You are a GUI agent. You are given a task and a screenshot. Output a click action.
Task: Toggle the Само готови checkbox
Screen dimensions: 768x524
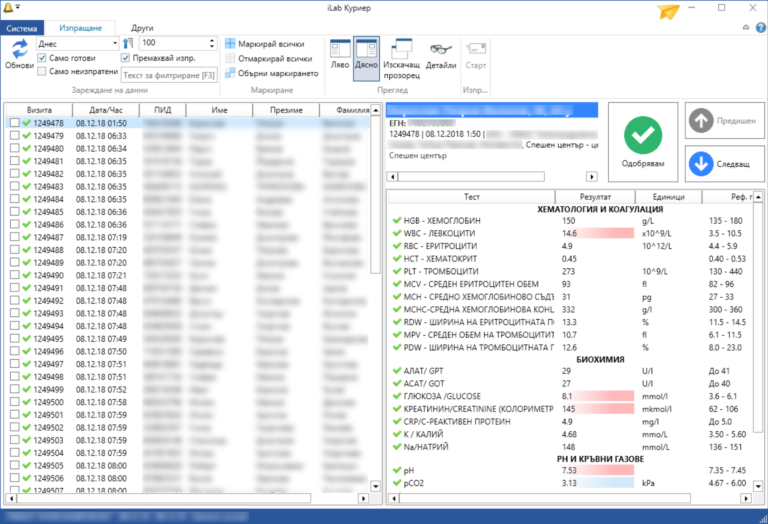[42, 58]
